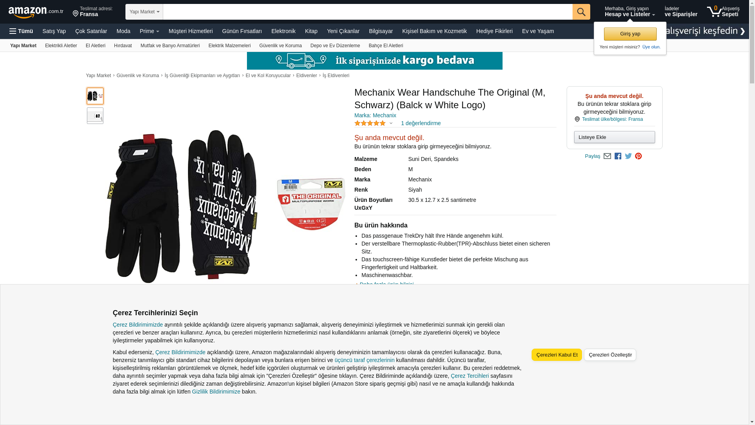Viewport: 755px width, 425px height.
Task: Click inside the search text field
Action: click(x=368, y=12)
